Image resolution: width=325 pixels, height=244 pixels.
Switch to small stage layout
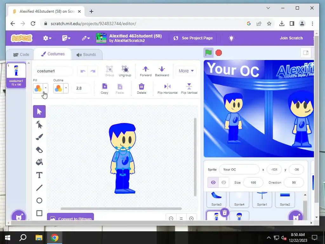click(x=306, y=53)
